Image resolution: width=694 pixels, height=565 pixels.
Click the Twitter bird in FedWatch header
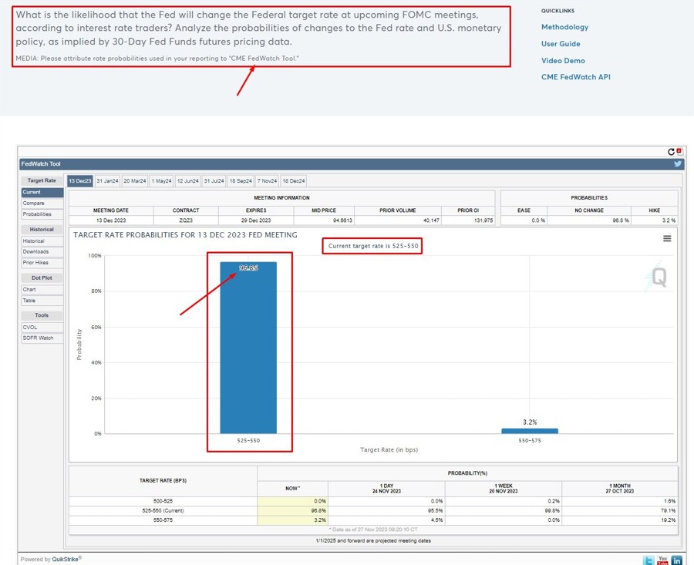click(x=677, y=164)
